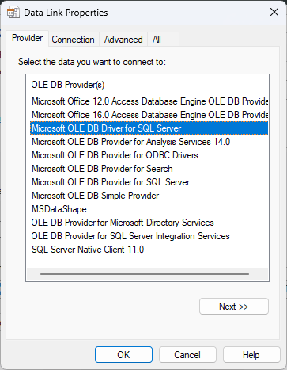
Task: Switch to the Provider tab
Action: (27, 38)
